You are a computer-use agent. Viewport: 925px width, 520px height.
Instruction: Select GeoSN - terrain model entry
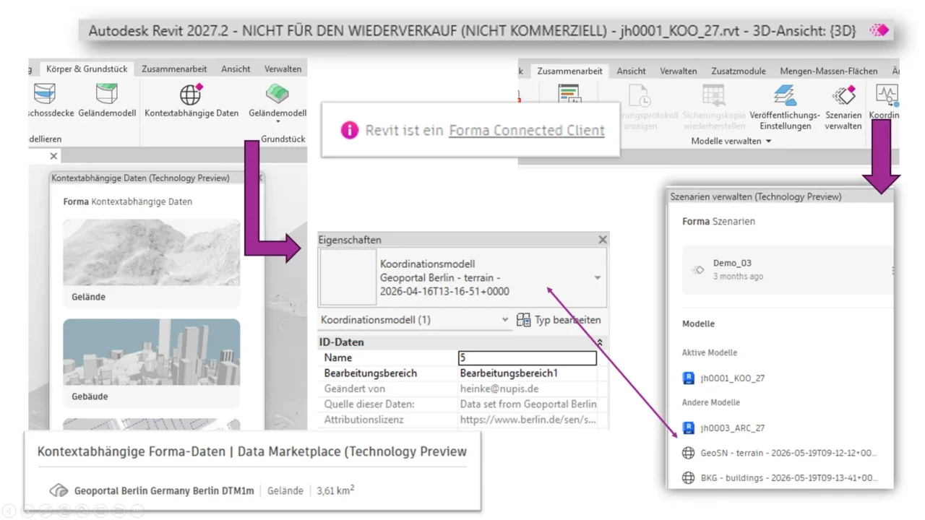(788, 453)
